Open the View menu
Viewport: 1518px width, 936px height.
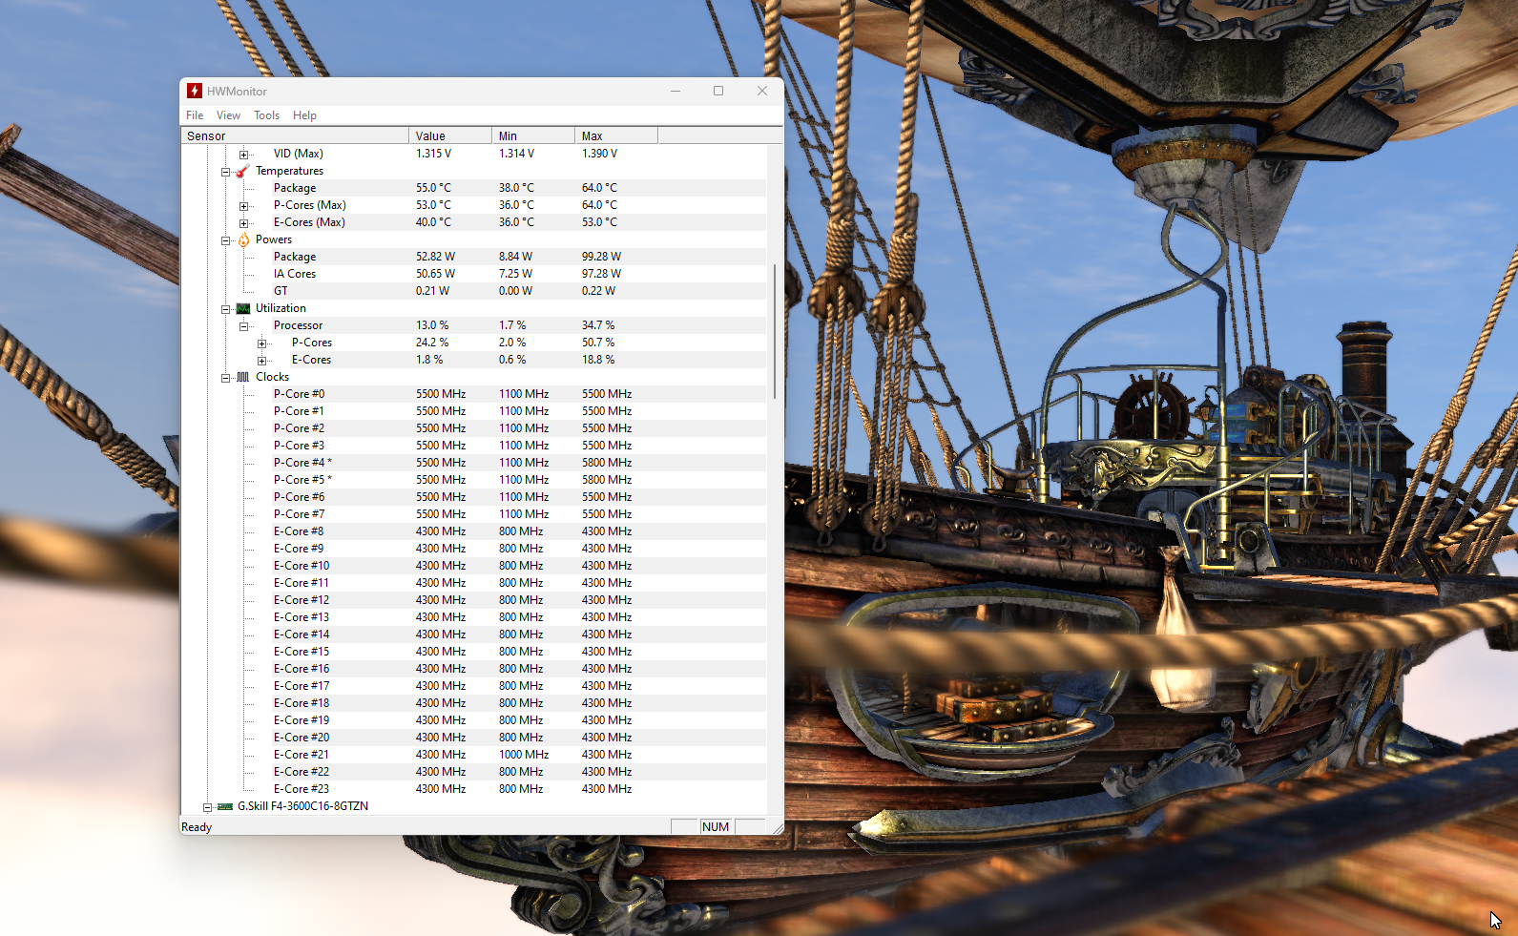pyautogui.click(x=228, y=115)
